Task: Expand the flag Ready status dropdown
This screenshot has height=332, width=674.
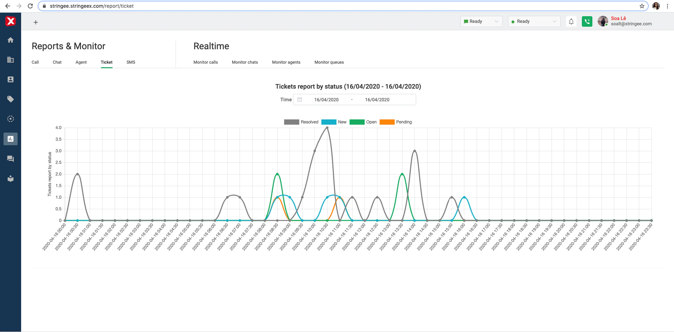Action: tap(481, 21)
